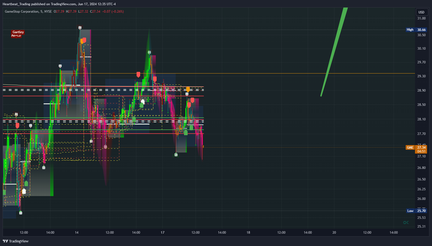
Task: Click the publisher header text Heartbeat_Trading
Action: (x=16, y=4)
